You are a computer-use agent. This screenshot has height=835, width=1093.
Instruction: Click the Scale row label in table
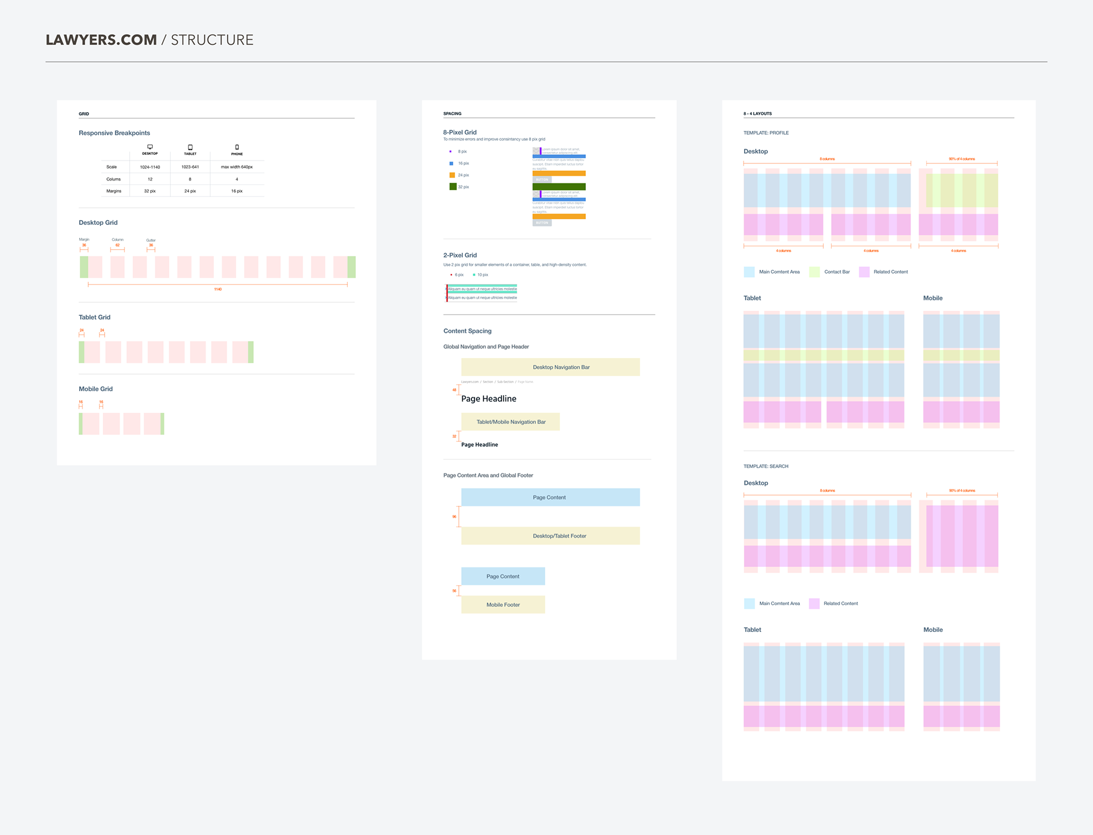point(112,167)
